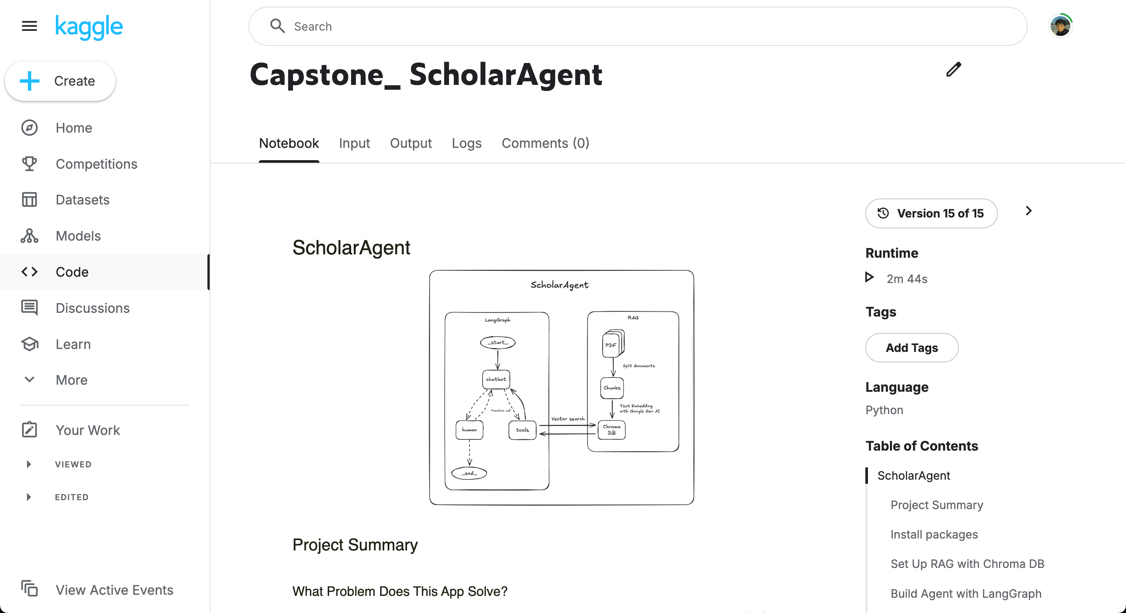Click the pencil edit title icon
1126x613 pixels.
pyautogui.click(x=953, y=70)
